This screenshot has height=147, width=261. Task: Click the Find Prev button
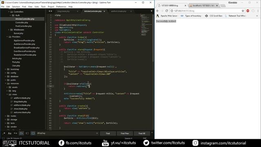pyautogui.click(x=125, y=134)
